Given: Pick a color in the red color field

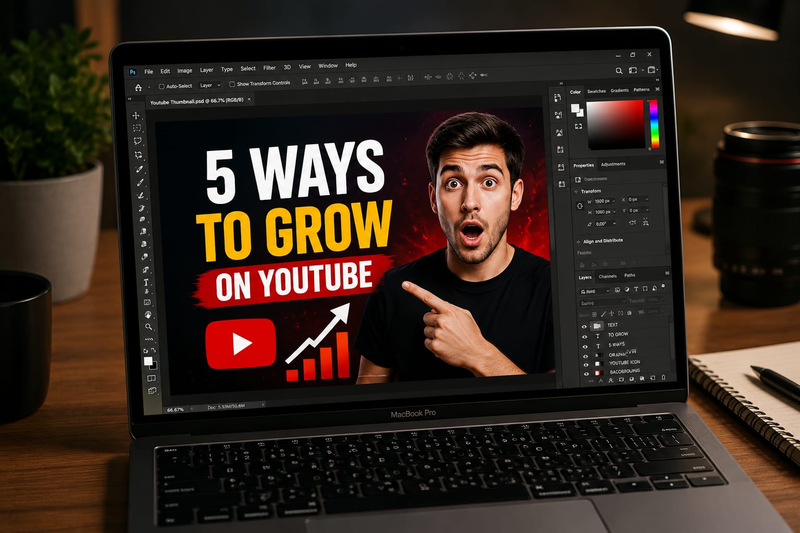Looking at the screenshot, I should click(616, 125).
